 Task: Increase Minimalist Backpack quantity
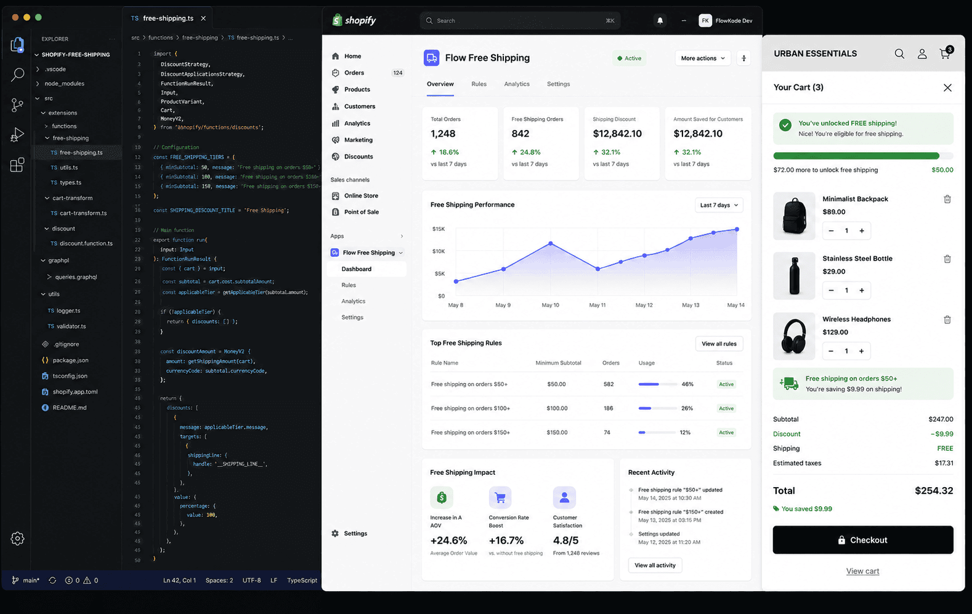point(862,230)
